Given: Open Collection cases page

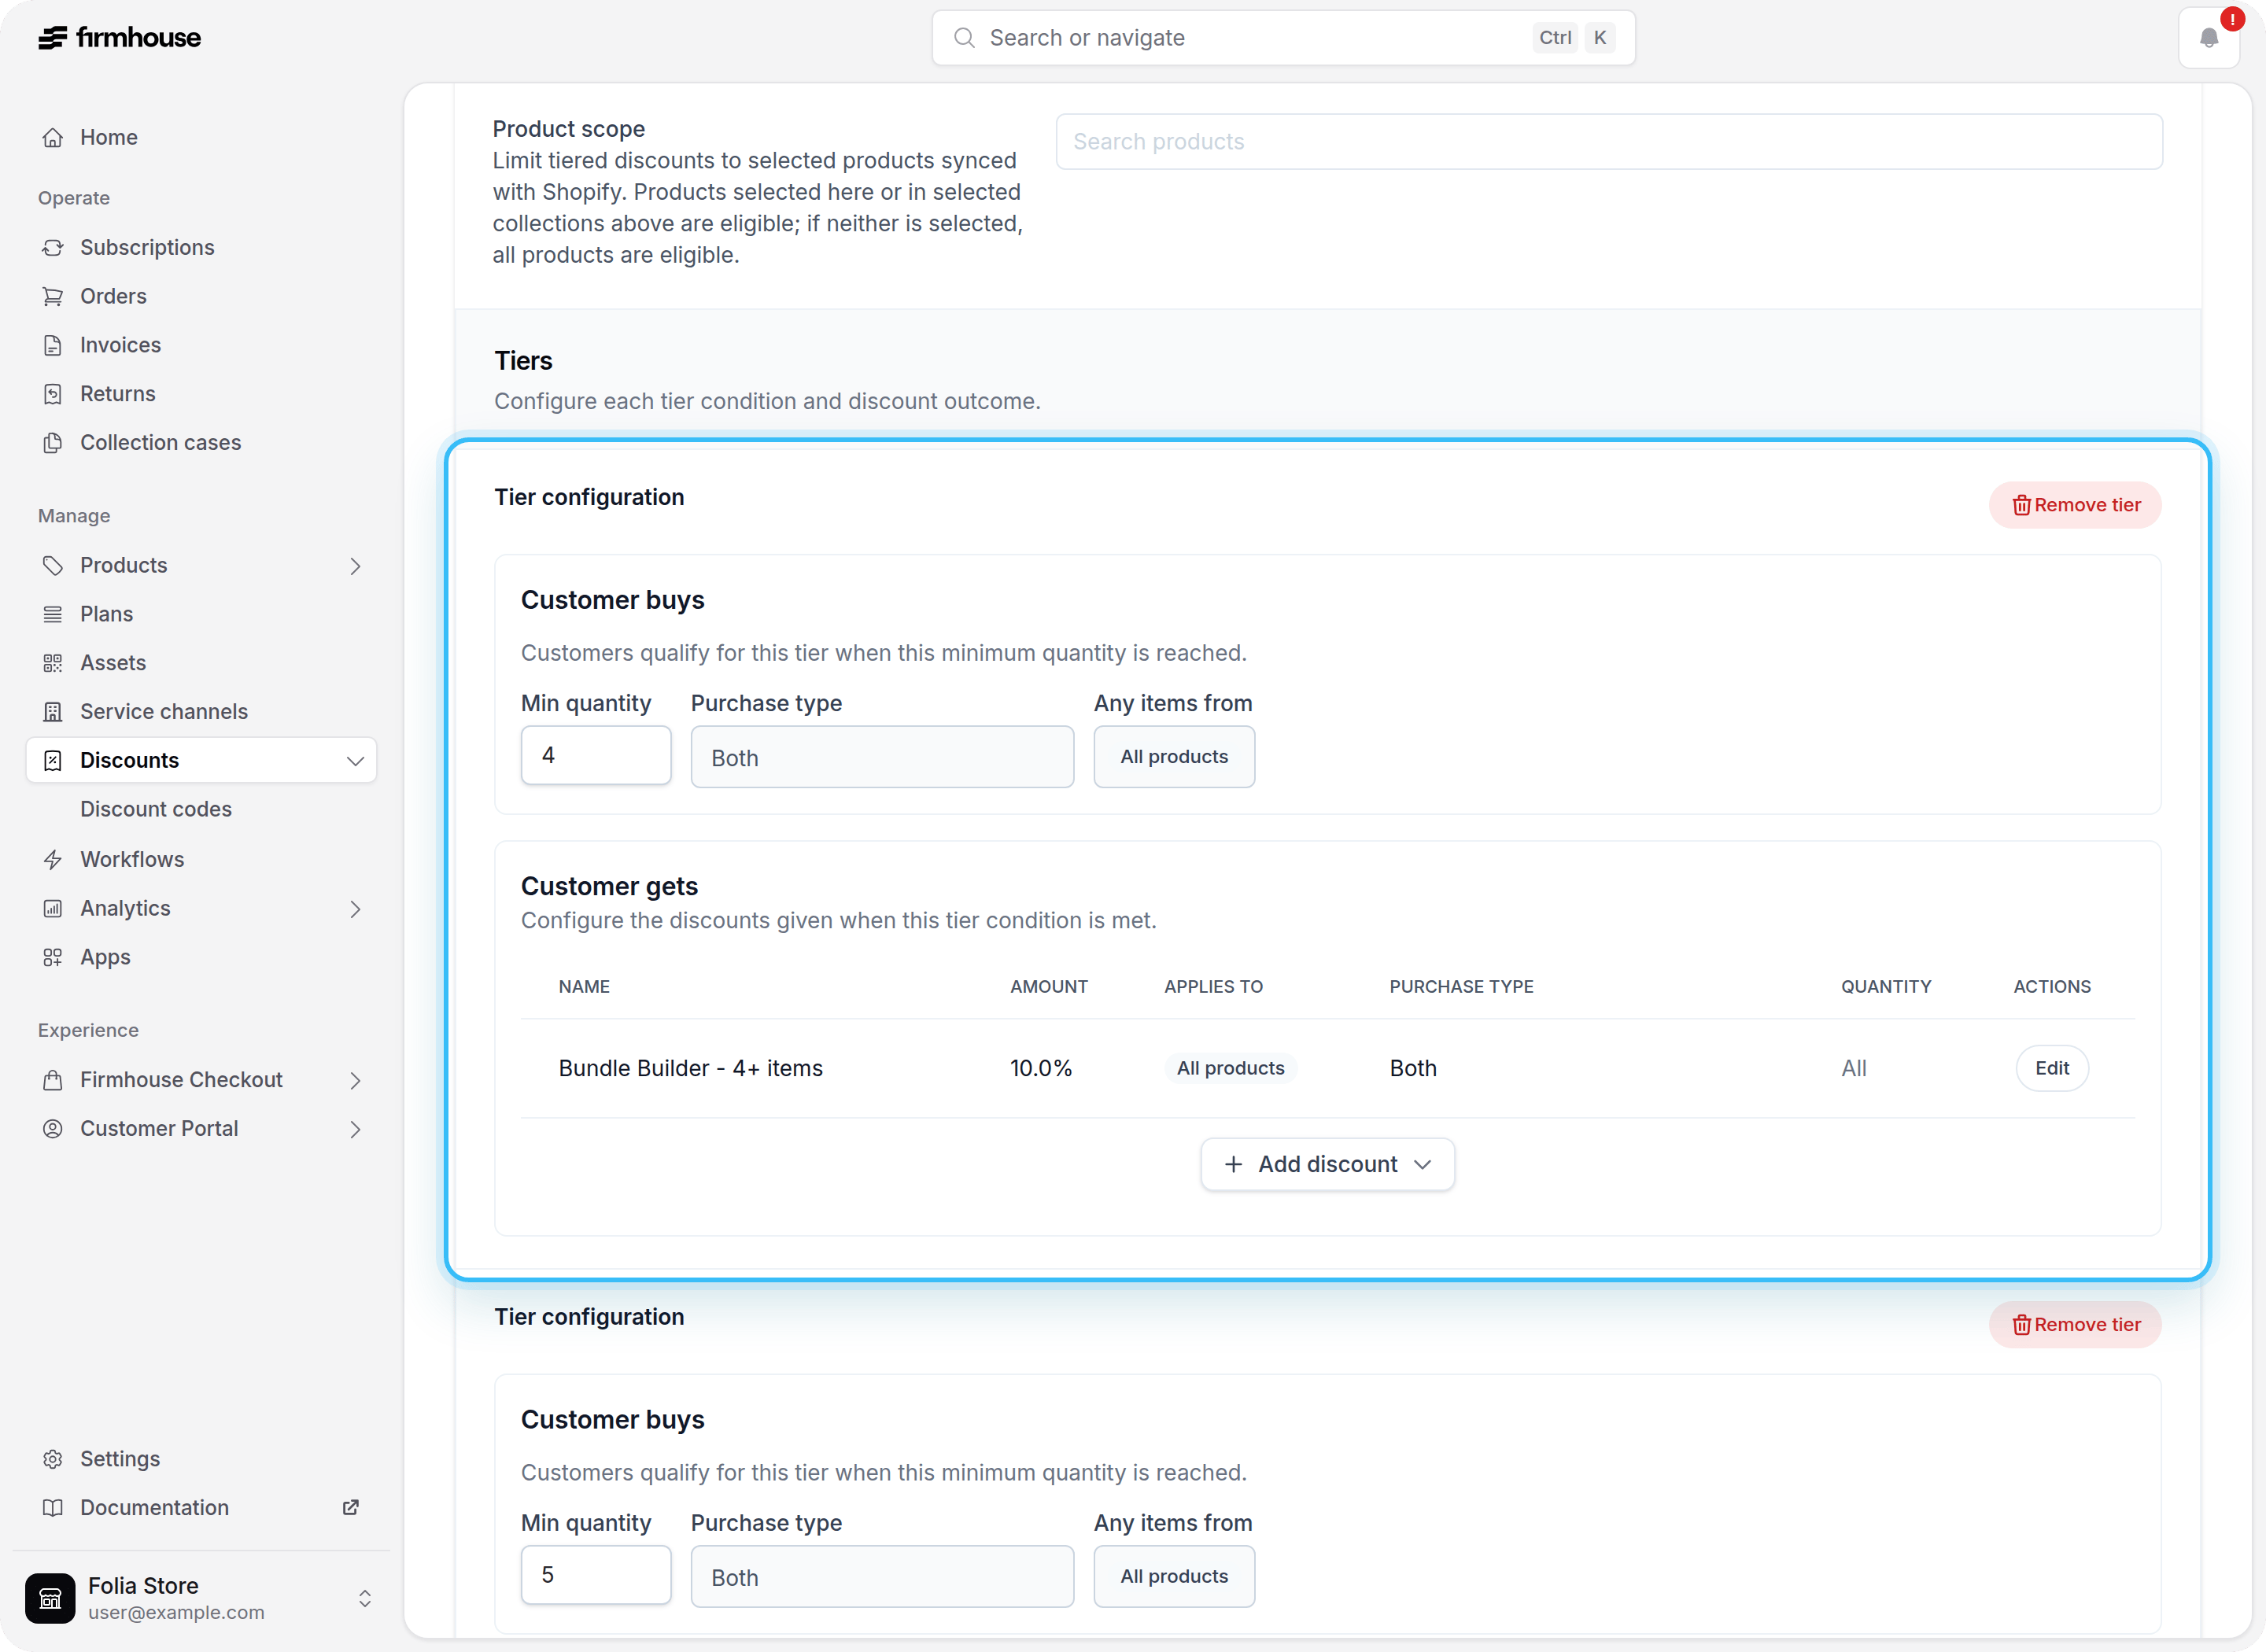Looking at the screenshot, I should click(x=201, y=442).
